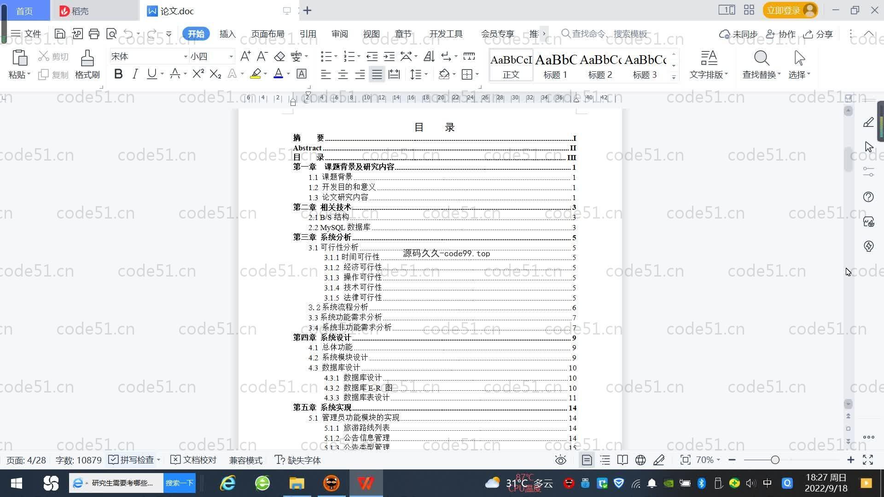
Task: Click the Print icon in quick toolbar
Action: 94,34
